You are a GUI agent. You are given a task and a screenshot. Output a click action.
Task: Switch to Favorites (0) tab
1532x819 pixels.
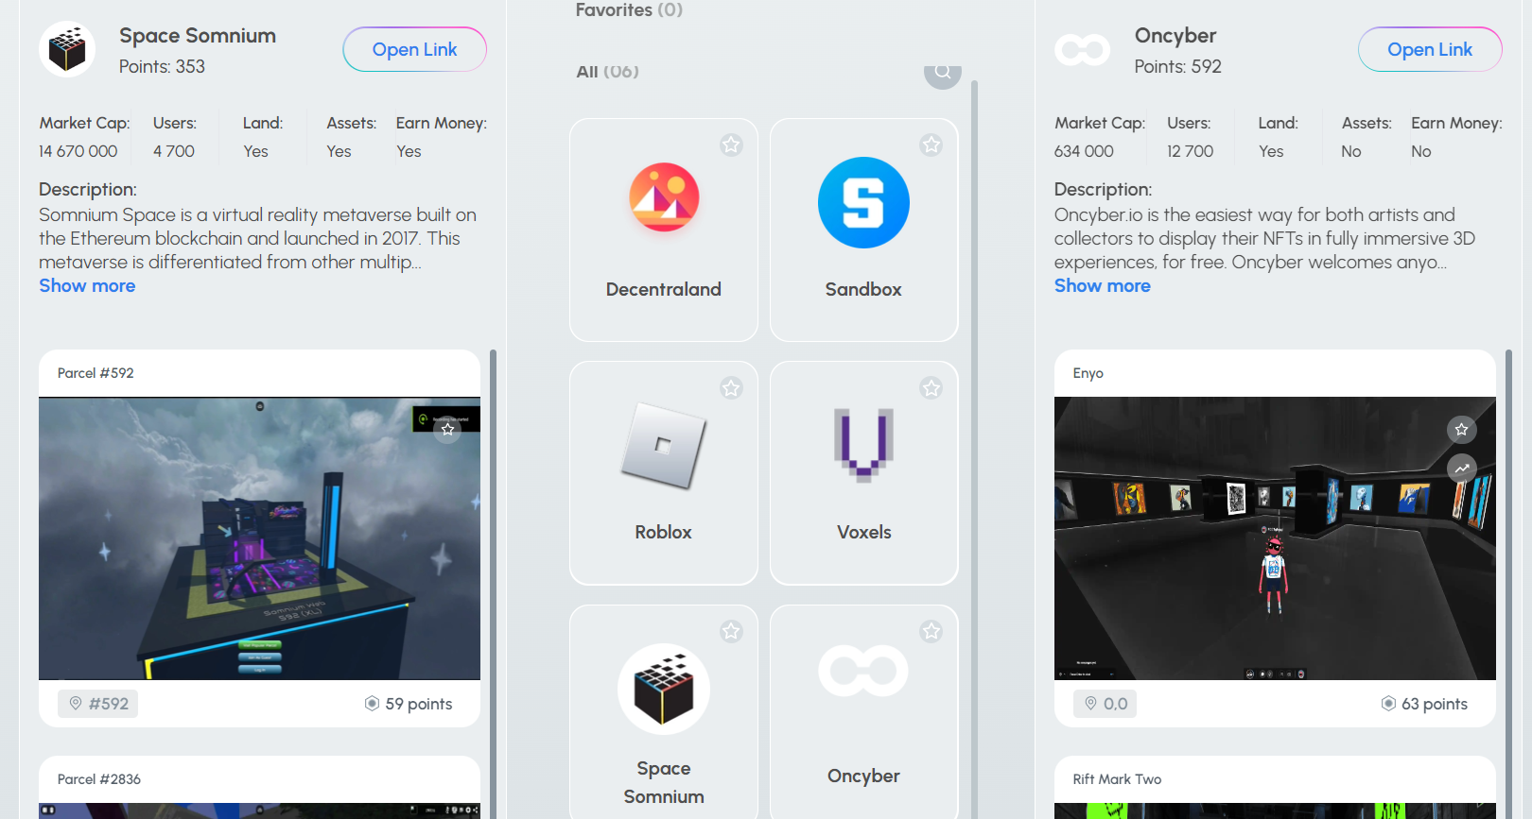click(x=629, y=10)
